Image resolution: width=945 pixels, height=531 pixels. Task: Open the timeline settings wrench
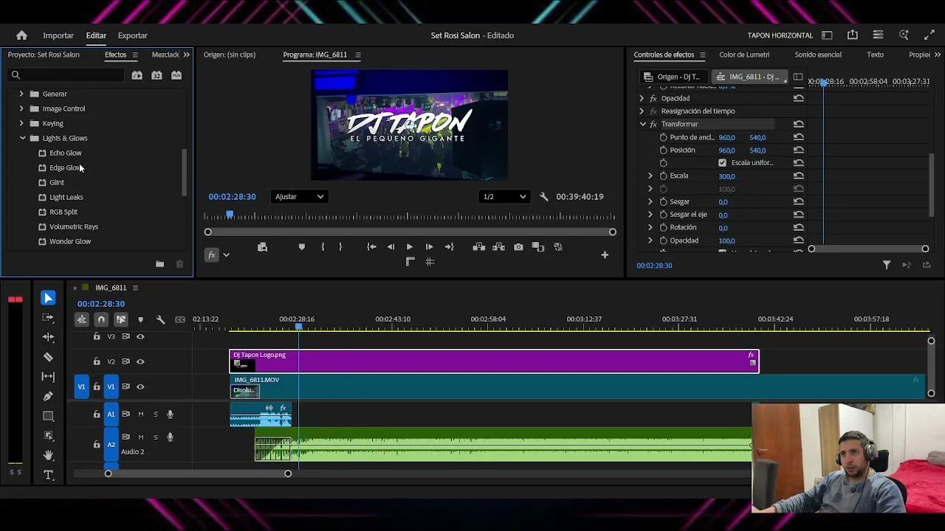pyautogui.click(x=160, y=319)
